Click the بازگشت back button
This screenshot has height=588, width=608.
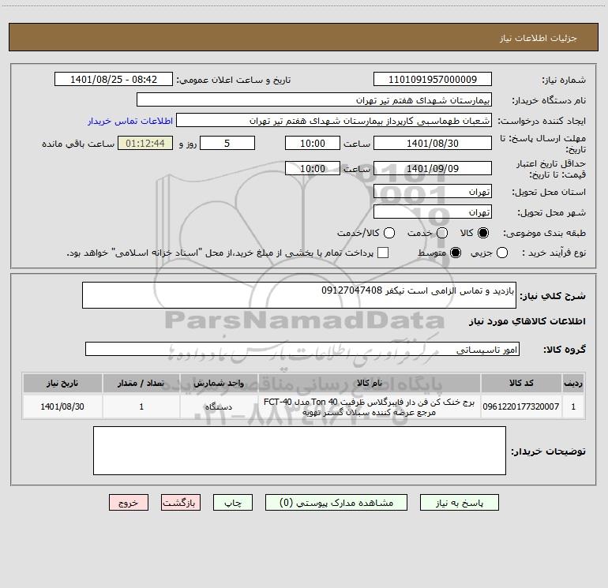pyautogui.click(x=181, y=503)
